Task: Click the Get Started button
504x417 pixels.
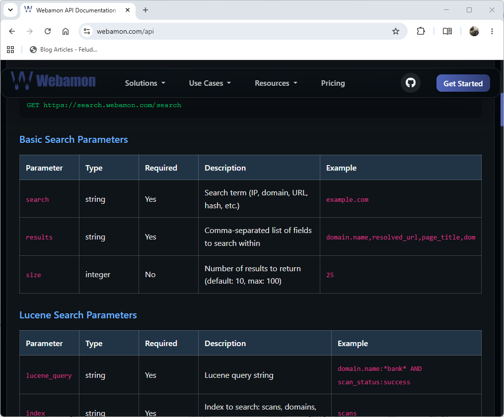Action: 463,83
